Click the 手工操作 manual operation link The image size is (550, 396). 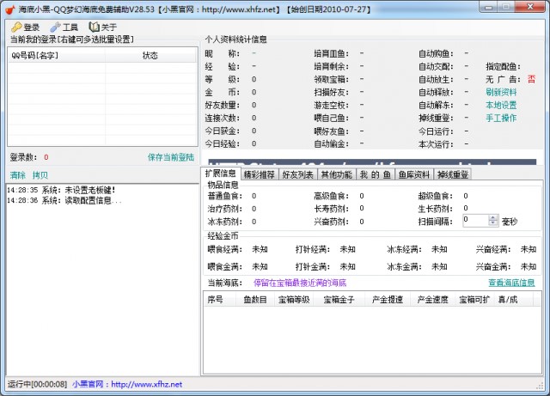[x=501, y=118]
